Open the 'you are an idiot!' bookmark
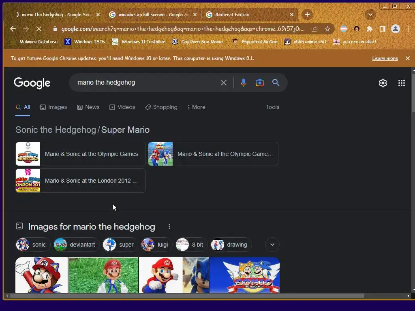Image resolution: width=415 pixels, height=311 pixels. pyautogui.click(x=354, y=42)
